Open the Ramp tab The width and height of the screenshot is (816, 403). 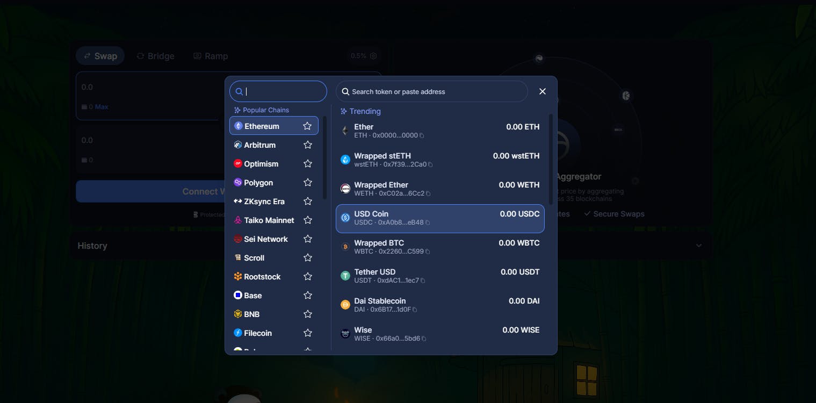click(211, 55)
